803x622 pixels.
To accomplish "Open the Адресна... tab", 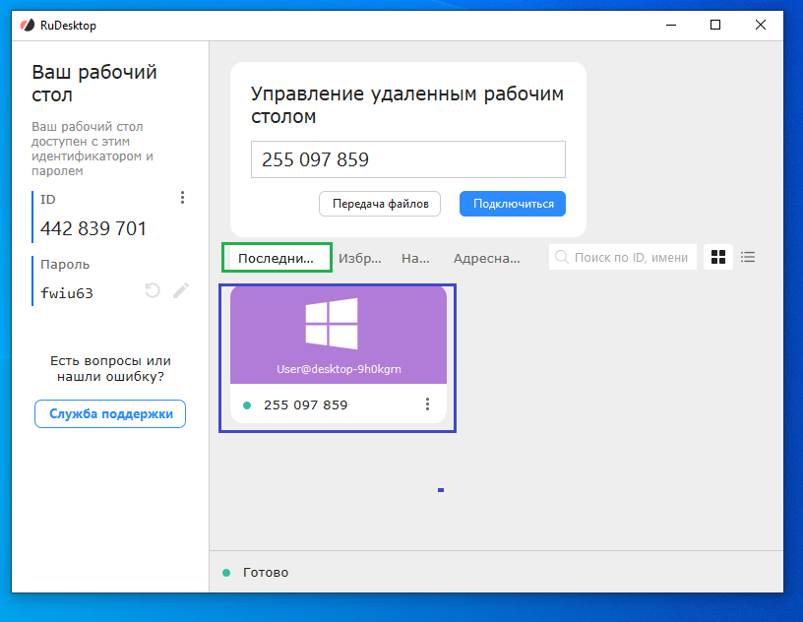I will 486,258.
